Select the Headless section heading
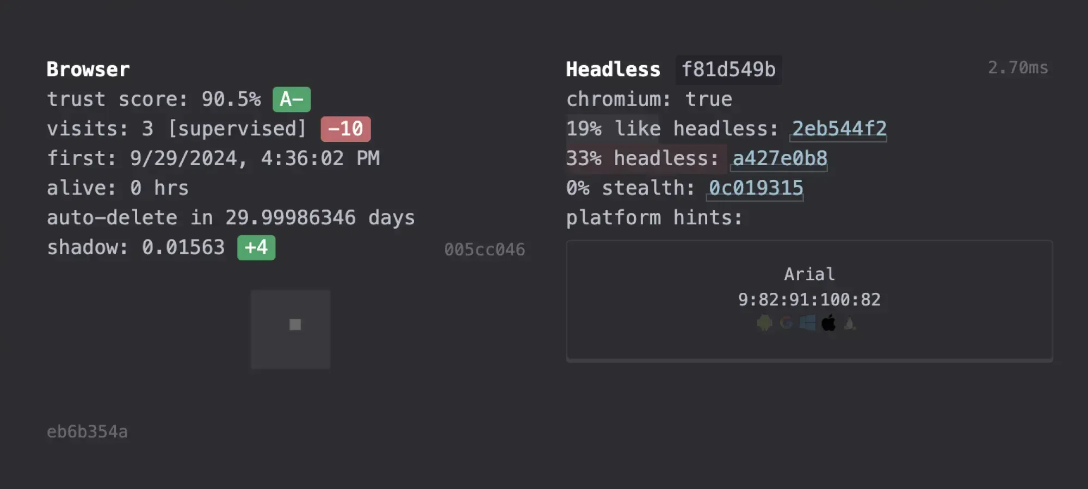The width and height of the screenshot is (1088, 489). pyautogui.click(x=613, y=69)
